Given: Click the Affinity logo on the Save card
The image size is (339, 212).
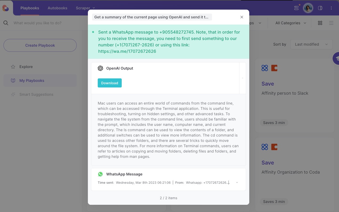Looking at the screenshot, I should pyautogui.click(x=265, y=68).
